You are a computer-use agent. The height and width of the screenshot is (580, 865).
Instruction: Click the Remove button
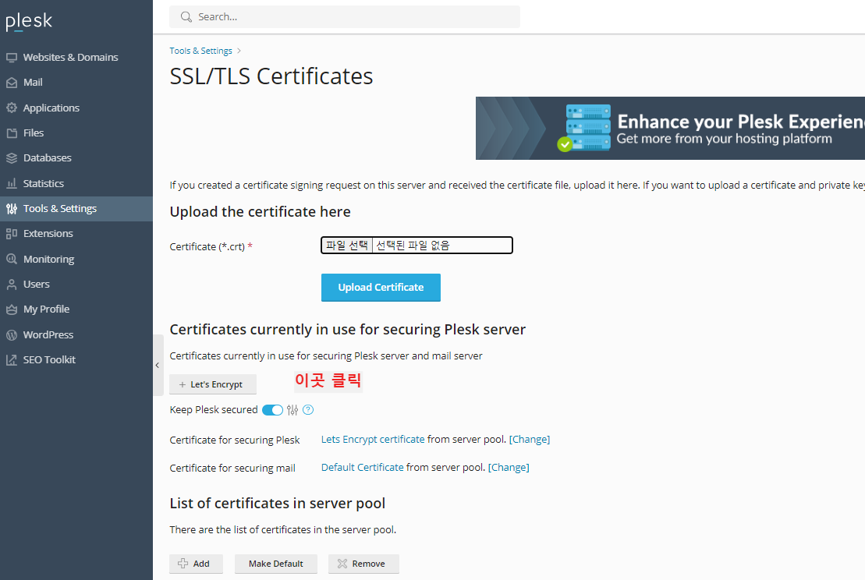(x=363, y=564)
